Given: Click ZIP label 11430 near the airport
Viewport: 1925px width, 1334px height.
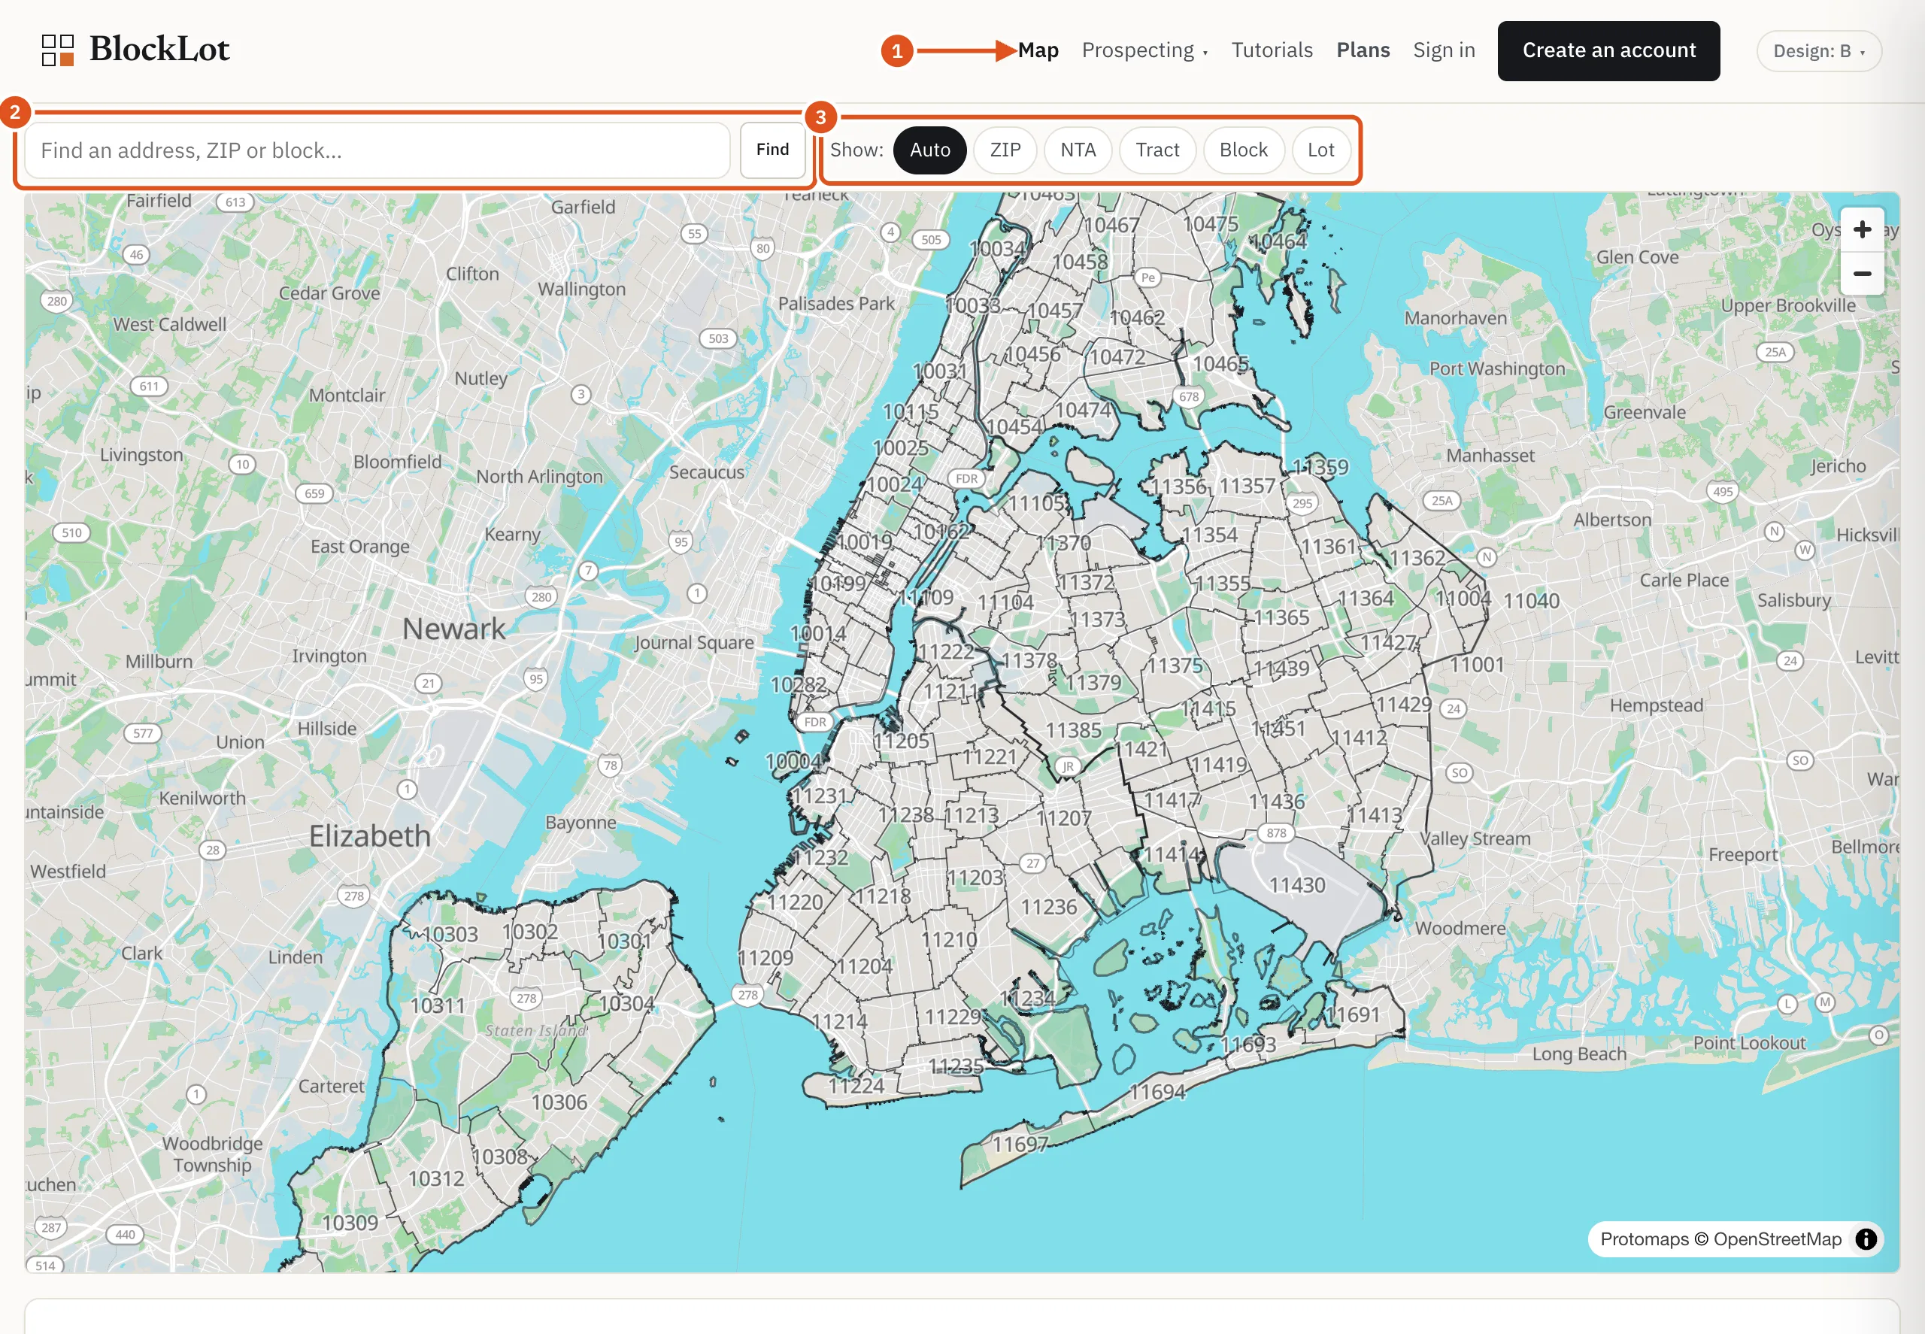Looking at the screenshot, I should (1296, 885).
